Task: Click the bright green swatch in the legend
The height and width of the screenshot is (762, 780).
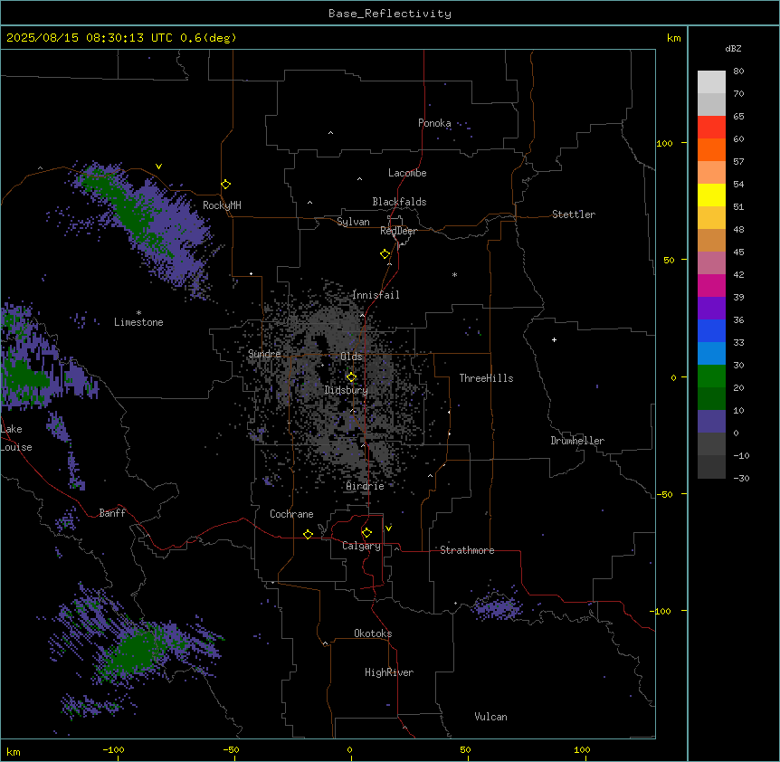Action: coord(711,376)
